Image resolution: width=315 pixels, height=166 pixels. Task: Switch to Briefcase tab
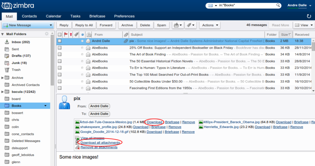click(x=97, y=16)
